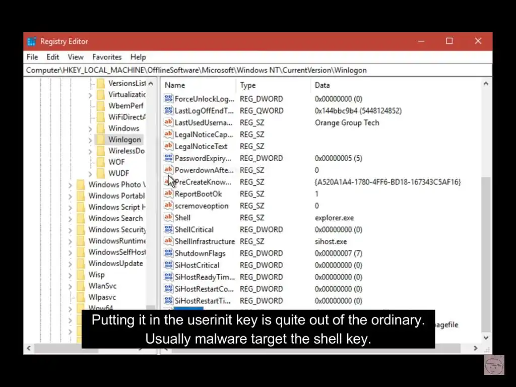Select the Wlpasvc tree key
This screenshot has height=387, width=516.
(x=102, y=297)
